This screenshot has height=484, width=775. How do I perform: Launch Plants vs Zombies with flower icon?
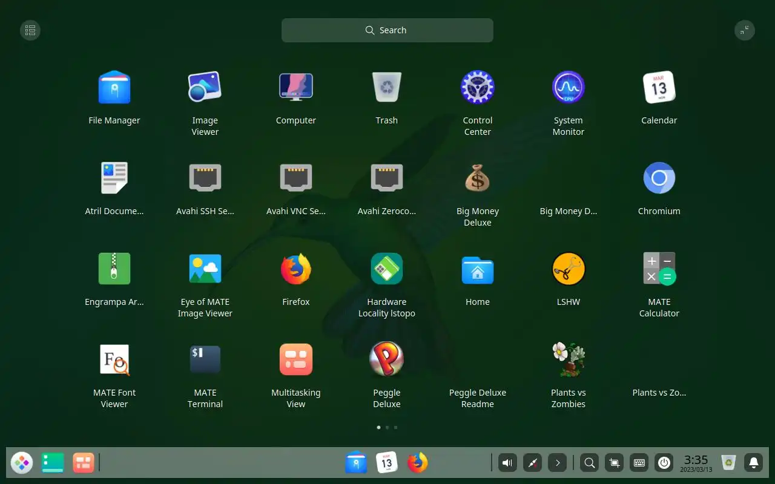pyautogui.click(x=569, y=359)
